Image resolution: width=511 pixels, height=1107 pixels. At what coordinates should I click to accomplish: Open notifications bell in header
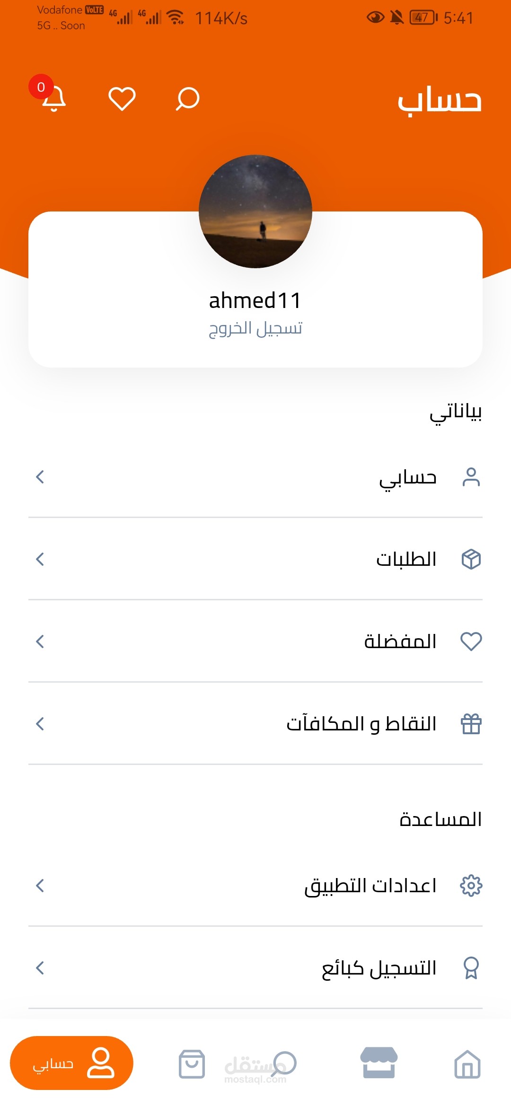point(53,98)
